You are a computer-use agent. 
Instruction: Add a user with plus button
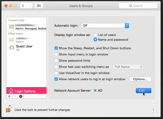coord(9,96)
